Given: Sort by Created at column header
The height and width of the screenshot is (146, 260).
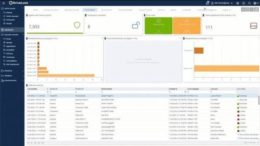Looking at the screenshot, I should click(173, 89).
